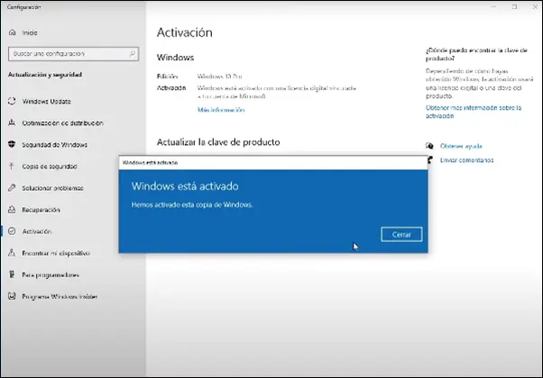The height and width of the screenshot is (378, 543).
Task: Open Recuperación settings page
Action: point(41,210)
